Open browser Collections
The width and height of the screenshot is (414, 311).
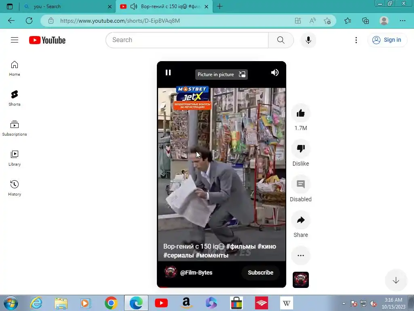(365, 21)
